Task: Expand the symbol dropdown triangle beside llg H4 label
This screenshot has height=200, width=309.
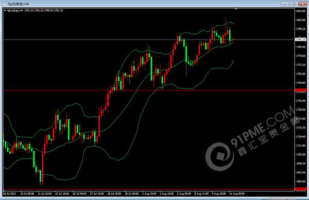Action: coord(5,11)
